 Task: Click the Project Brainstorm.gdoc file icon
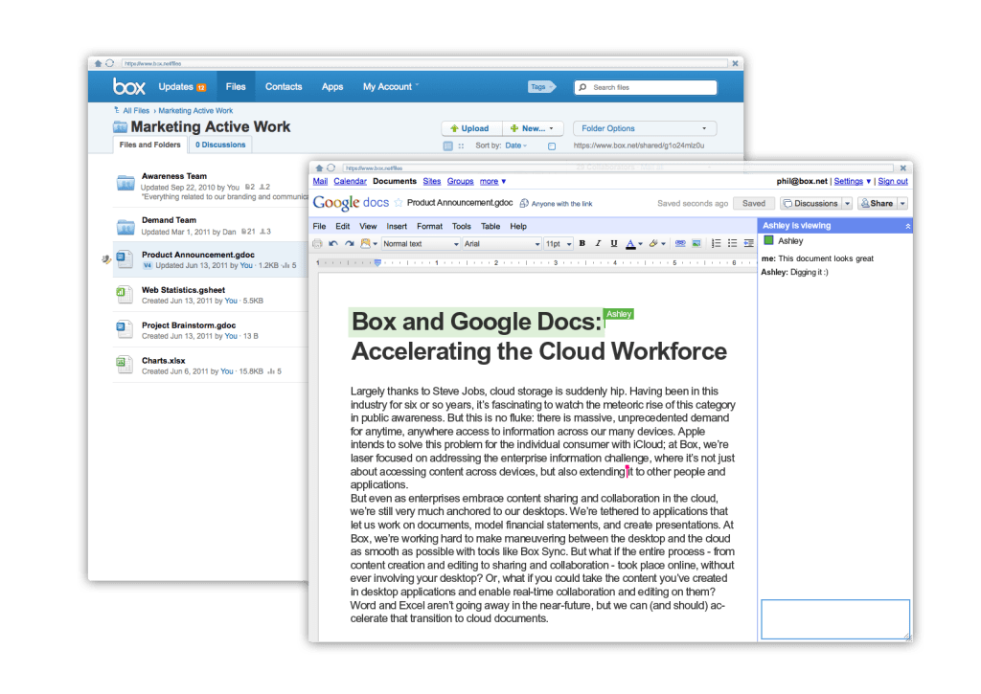124,329
